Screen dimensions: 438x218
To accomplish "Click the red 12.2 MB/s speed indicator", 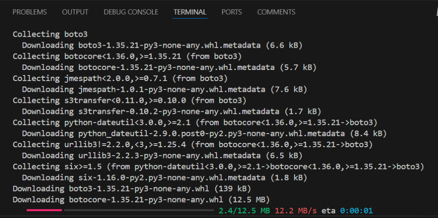I will click(296, 210).
